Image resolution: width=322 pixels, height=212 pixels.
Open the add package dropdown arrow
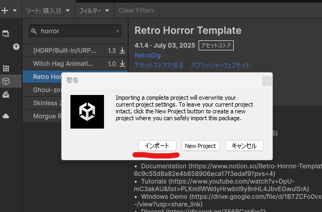tap(15, 10)
